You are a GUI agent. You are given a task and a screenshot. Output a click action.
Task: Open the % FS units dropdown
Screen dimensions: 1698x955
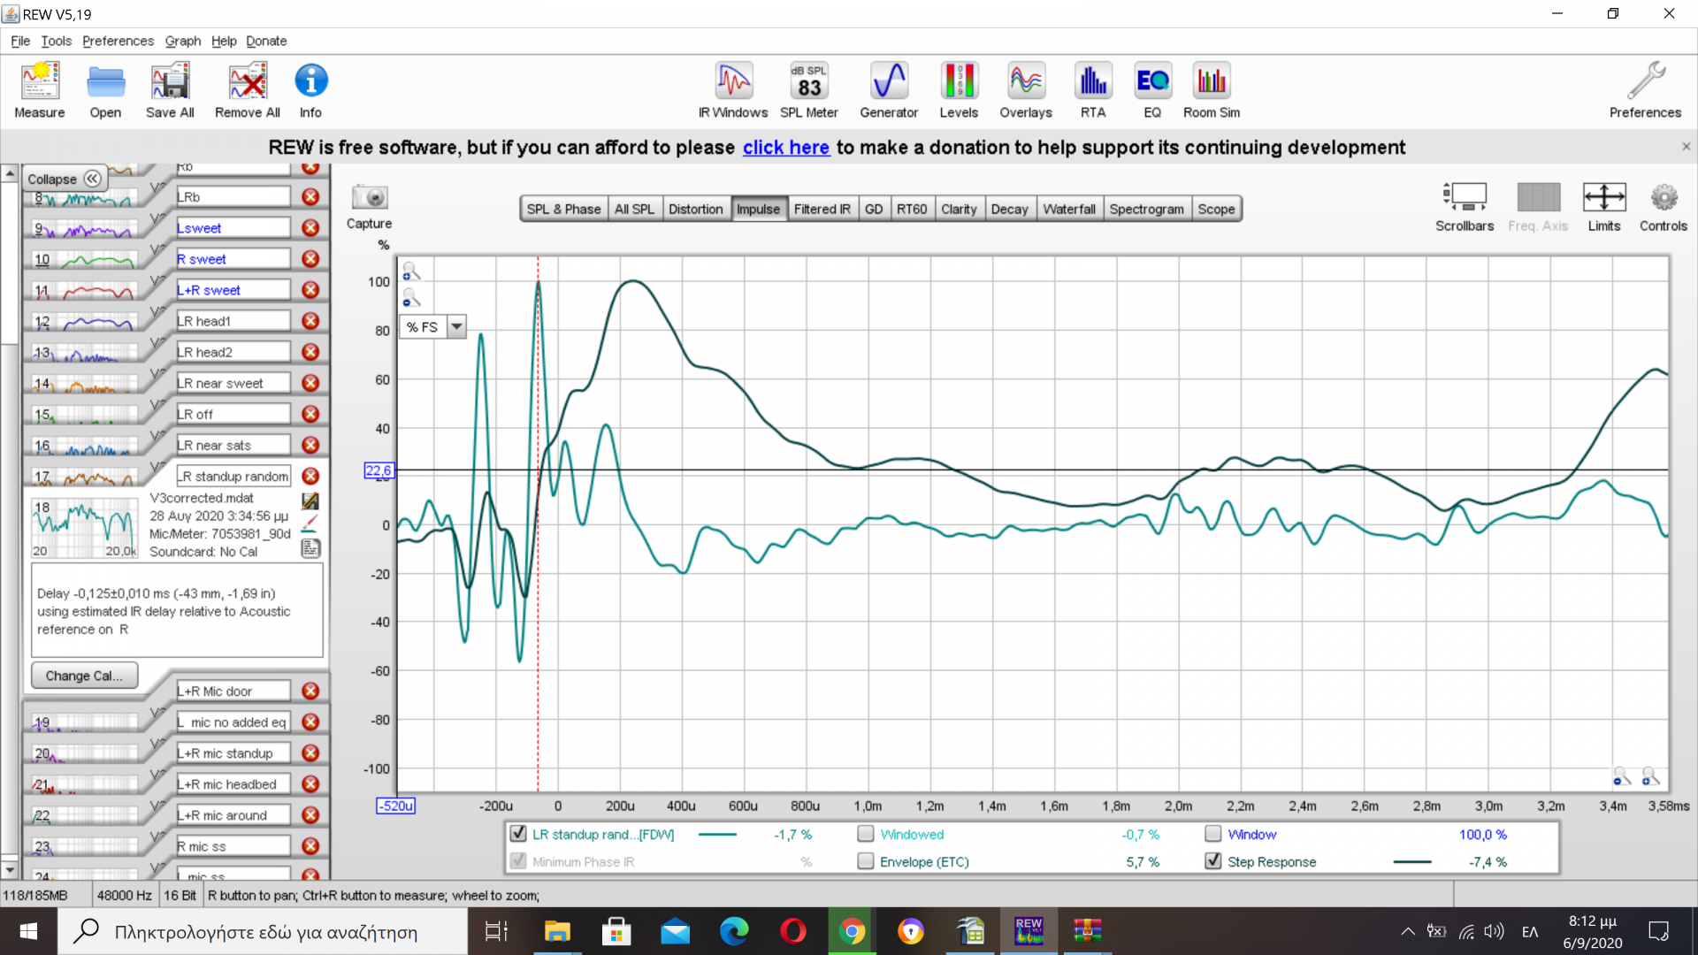456,327
